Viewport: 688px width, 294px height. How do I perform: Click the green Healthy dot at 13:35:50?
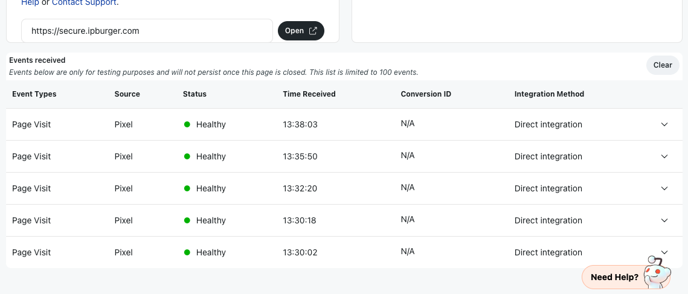[x=187, y=156]
